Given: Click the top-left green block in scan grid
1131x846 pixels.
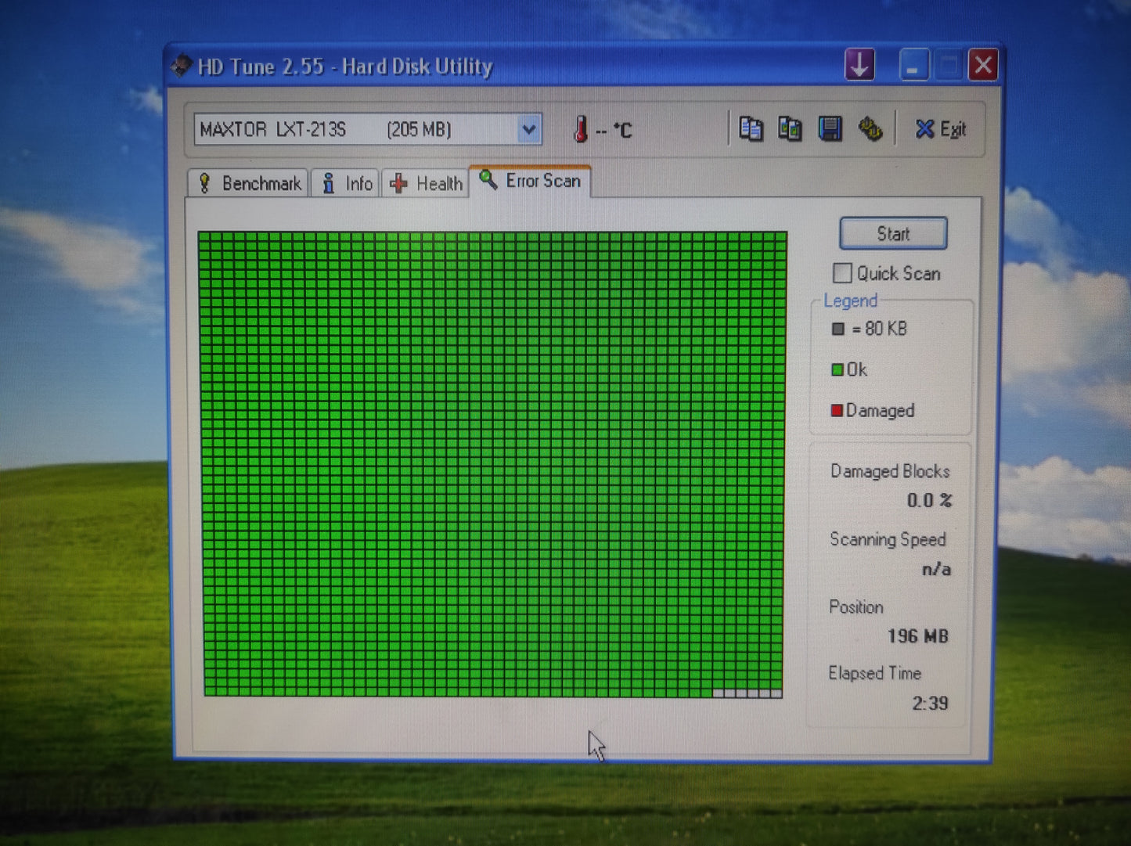Looking at the screenshot, I should 204,237.
